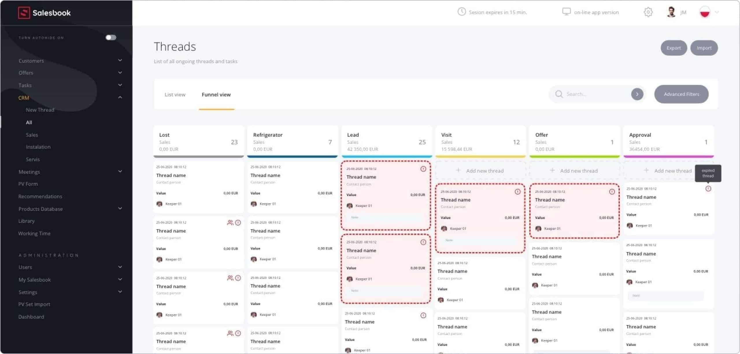Click the Export button
This screenshot has height=354, width=740.
(x=674, y=48)
